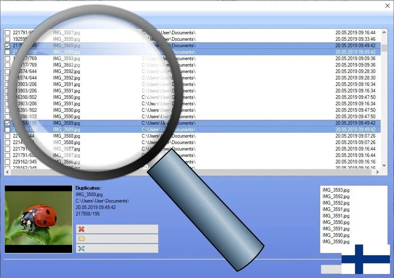The width and height of the screenshot is (394, 278).
Task: Click the vertical scrollbar thumb of the file list
Action: pyautogui.click(x=384, y=48)
